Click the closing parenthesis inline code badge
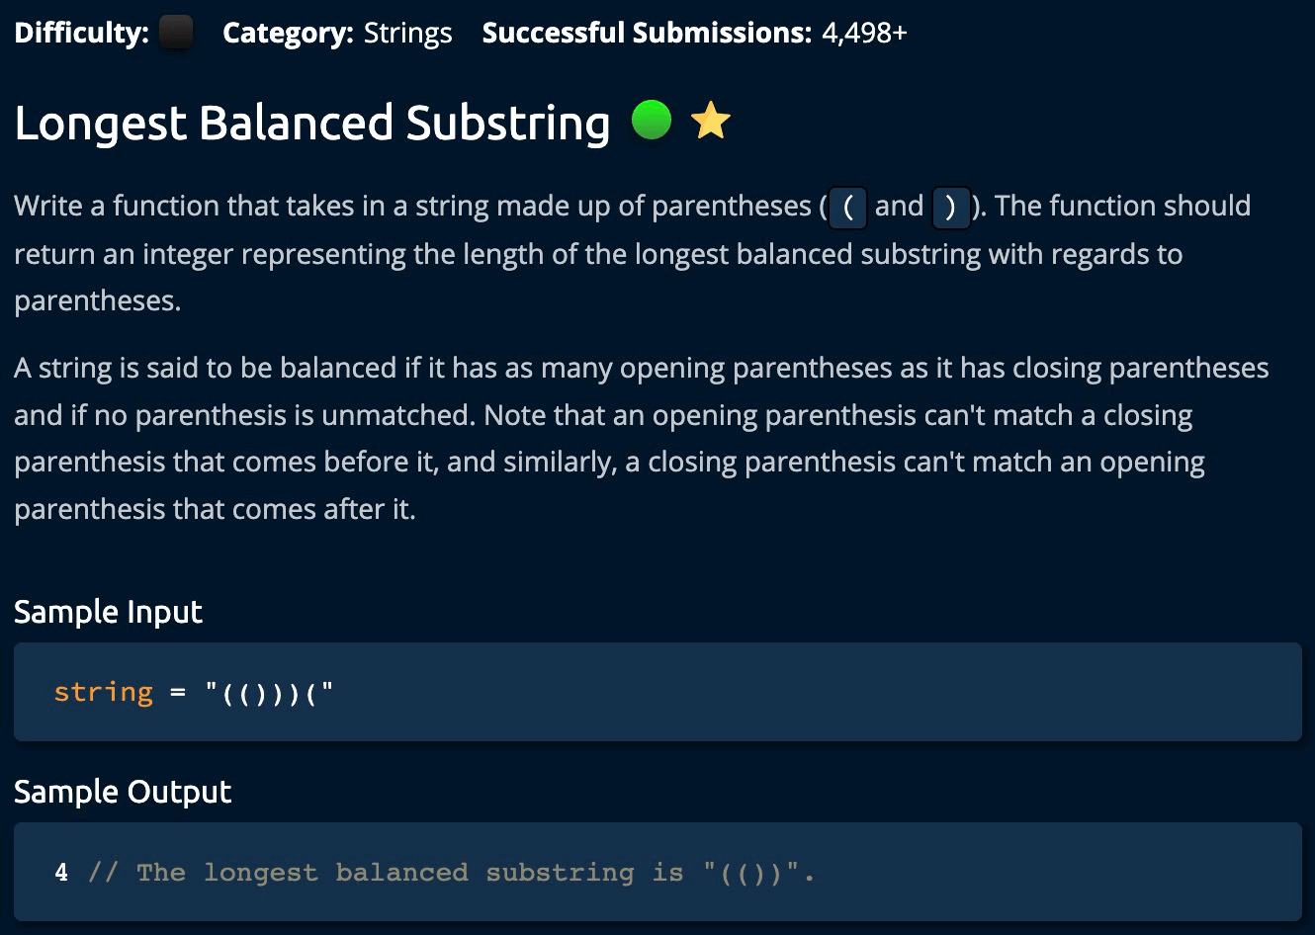 click(951, 207)
